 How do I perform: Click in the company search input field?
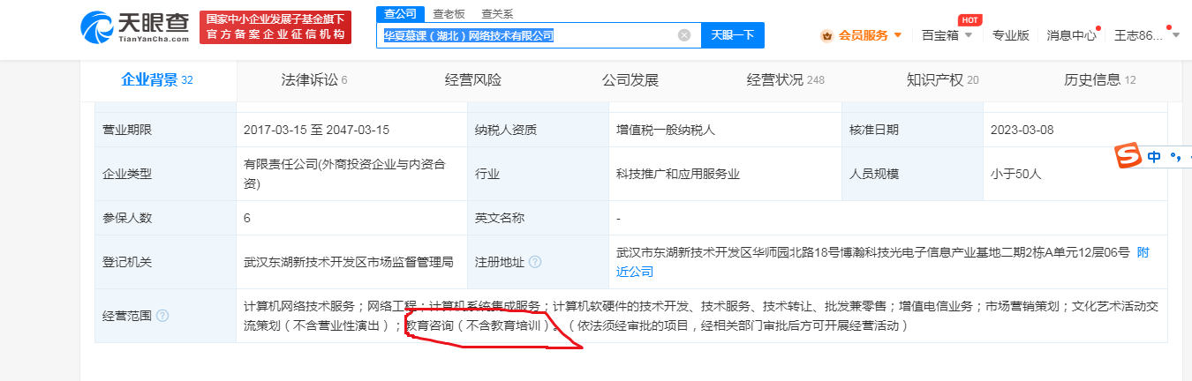point(530,35)
